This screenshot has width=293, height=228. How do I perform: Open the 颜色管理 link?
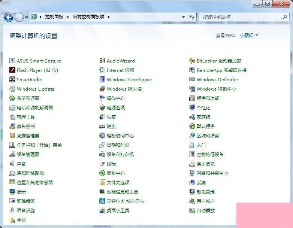(x=206, y=192)
